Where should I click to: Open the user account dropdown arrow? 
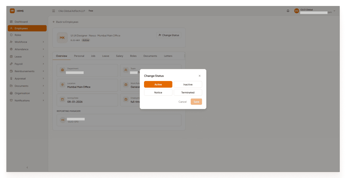click(x=334, y=11)
